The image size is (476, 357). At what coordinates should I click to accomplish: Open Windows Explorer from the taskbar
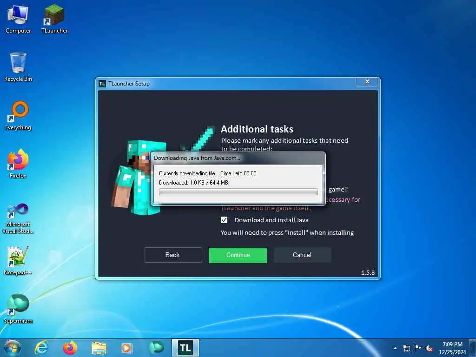point(99,348)
